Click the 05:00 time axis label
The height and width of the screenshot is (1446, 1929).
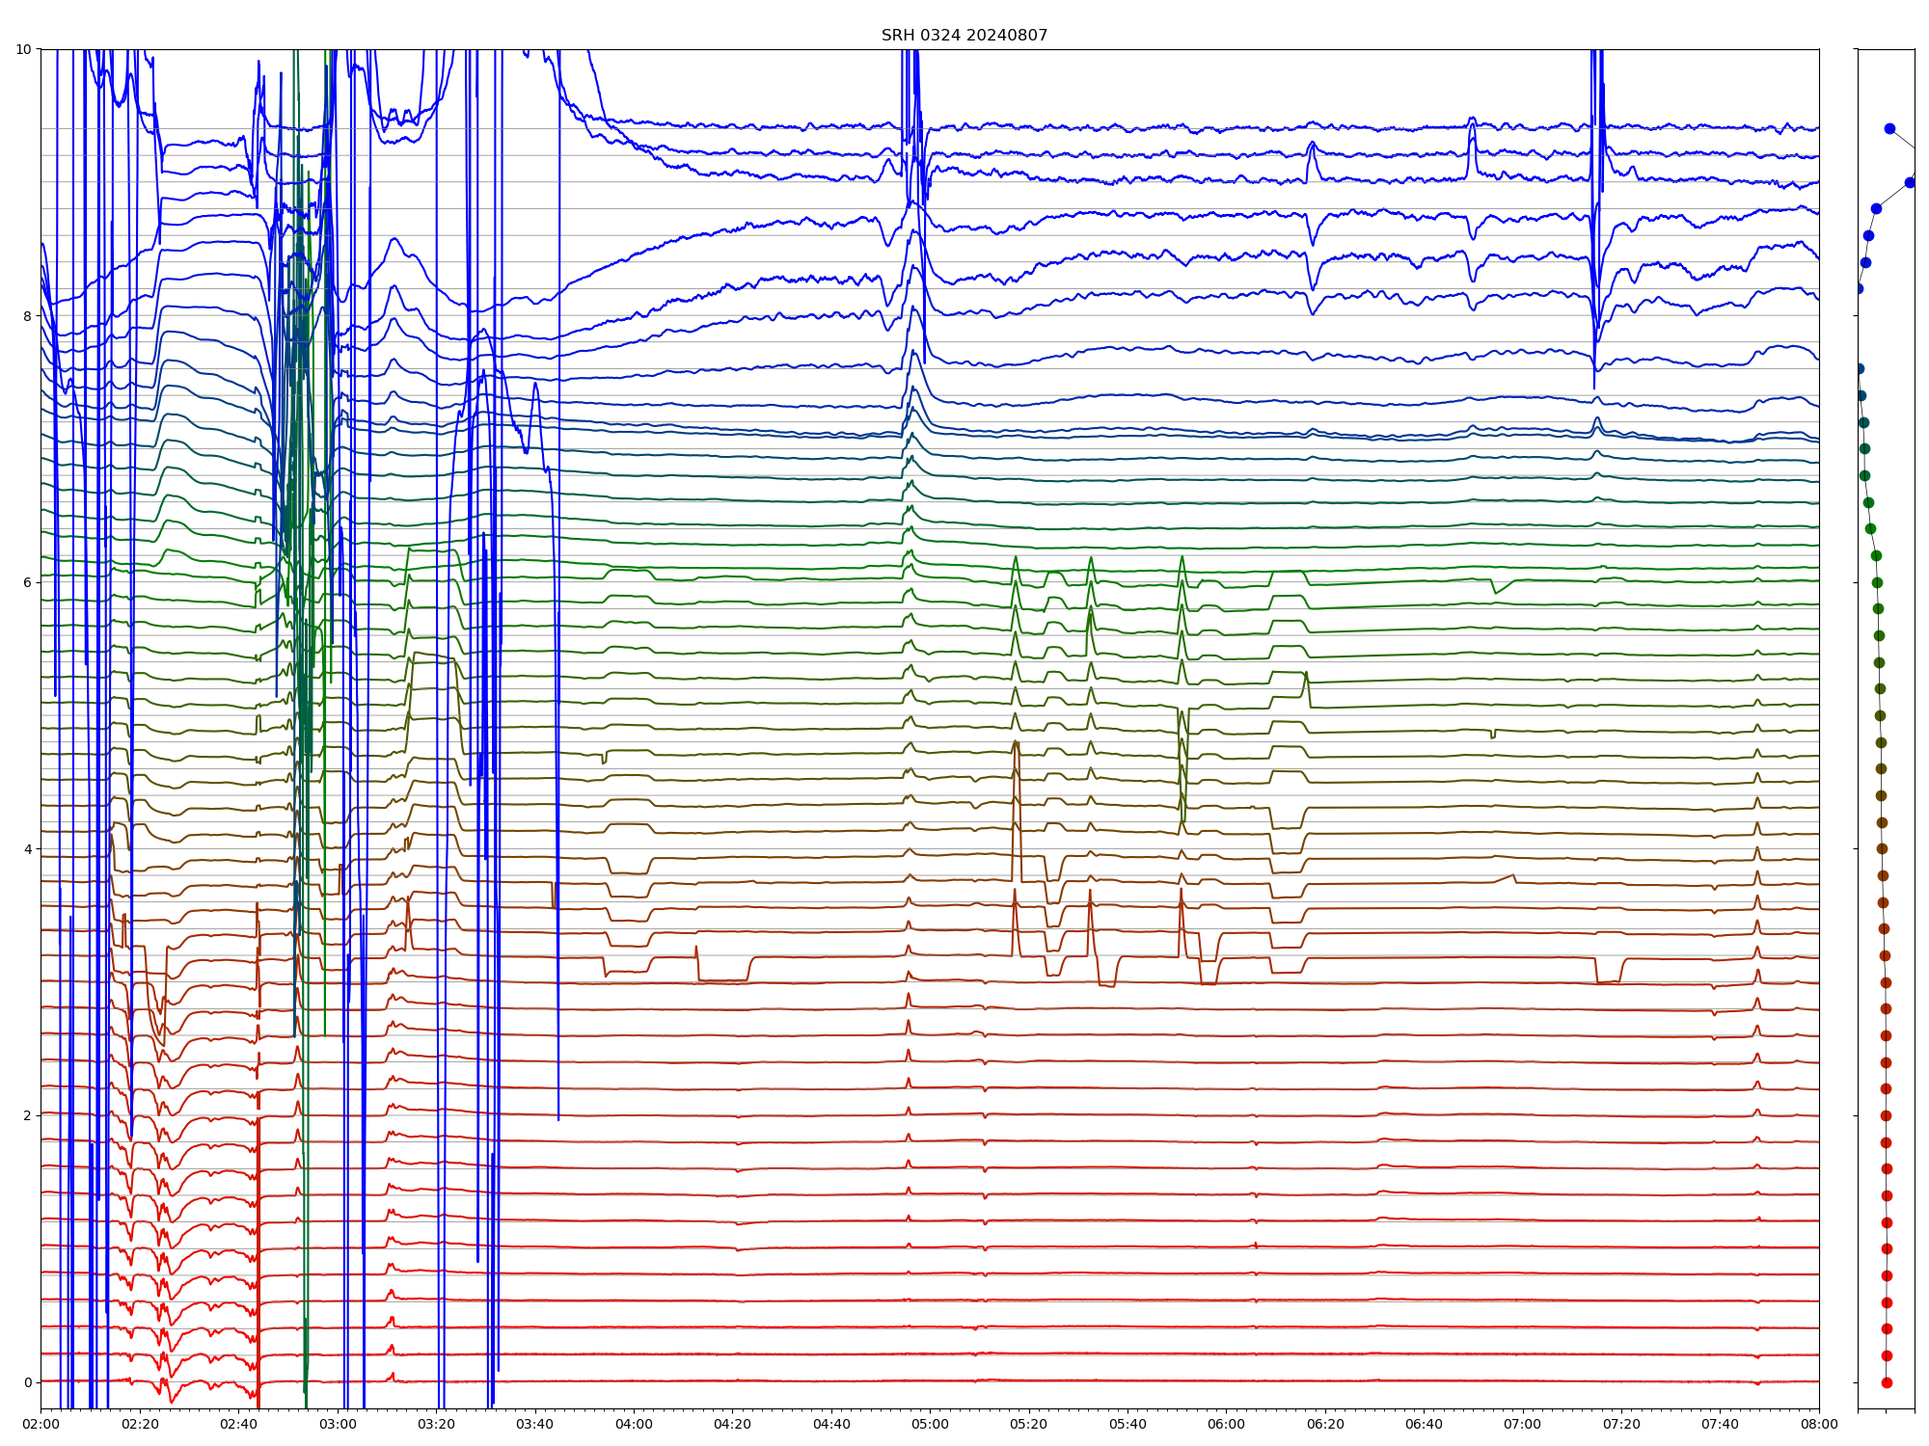coord(930,1424)
